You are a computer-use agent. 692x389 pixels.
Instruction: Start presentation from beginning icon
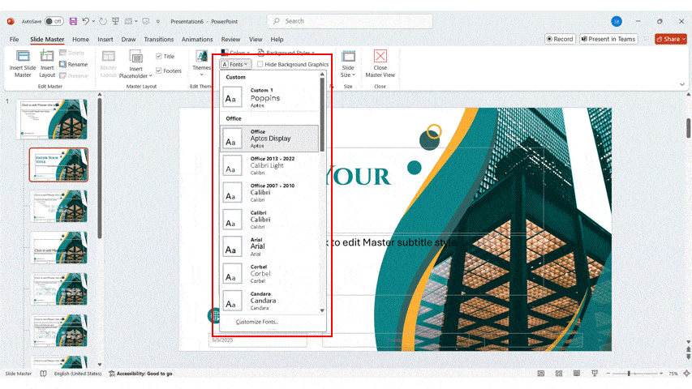116,21
